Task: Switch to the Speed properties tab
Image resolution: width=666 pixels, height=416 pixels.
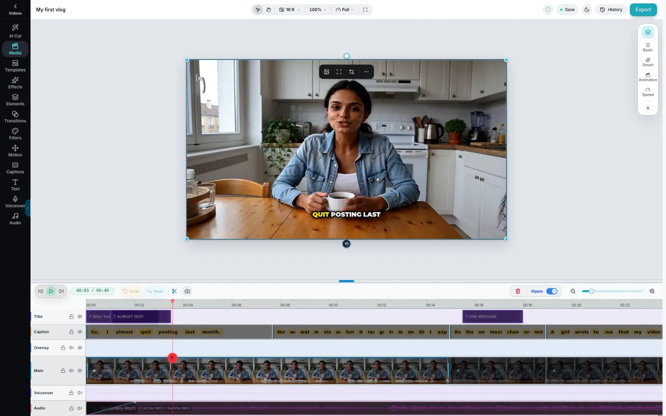Action: click(x=648, y=92)
